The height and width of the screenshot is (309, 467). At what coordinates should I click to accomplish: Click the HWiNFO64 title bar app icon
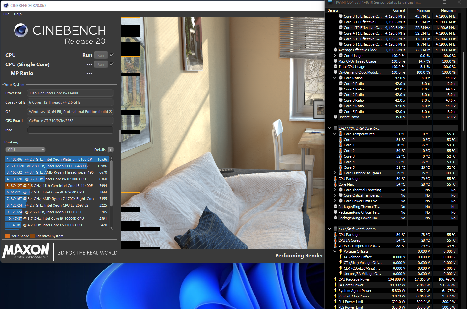[330, 2]
